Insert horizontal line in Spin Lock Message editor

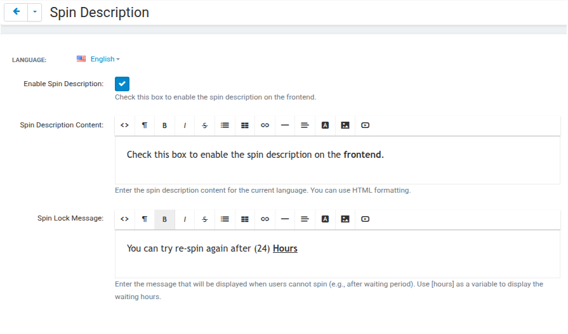pyautogui.click(x=285, y=219)
